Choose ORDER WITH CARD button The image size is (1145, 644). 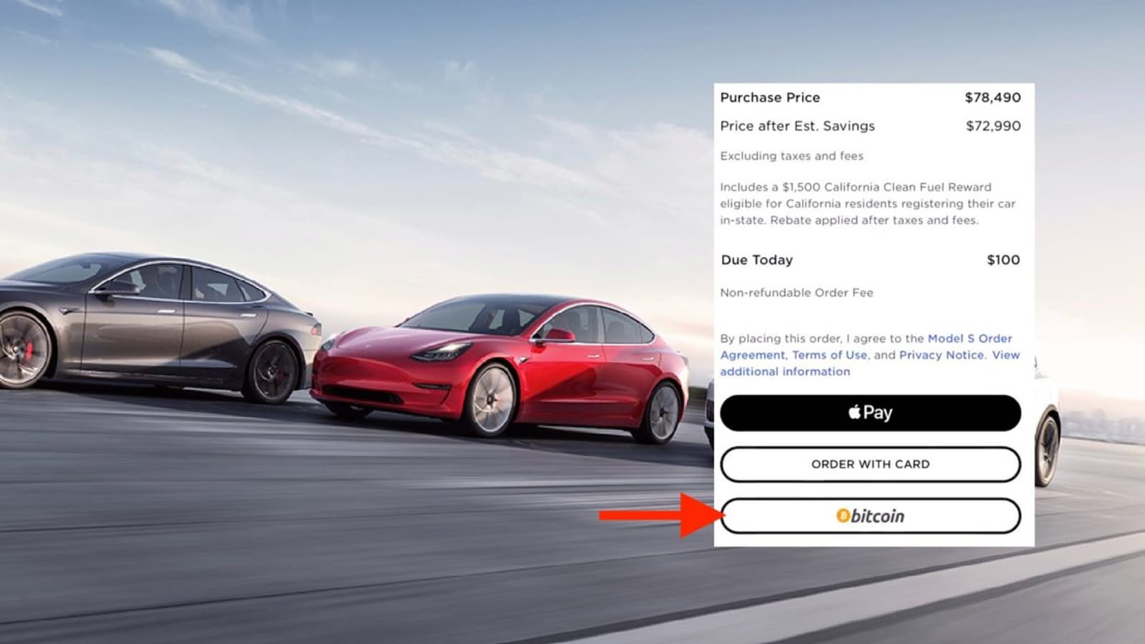point(870,464)
